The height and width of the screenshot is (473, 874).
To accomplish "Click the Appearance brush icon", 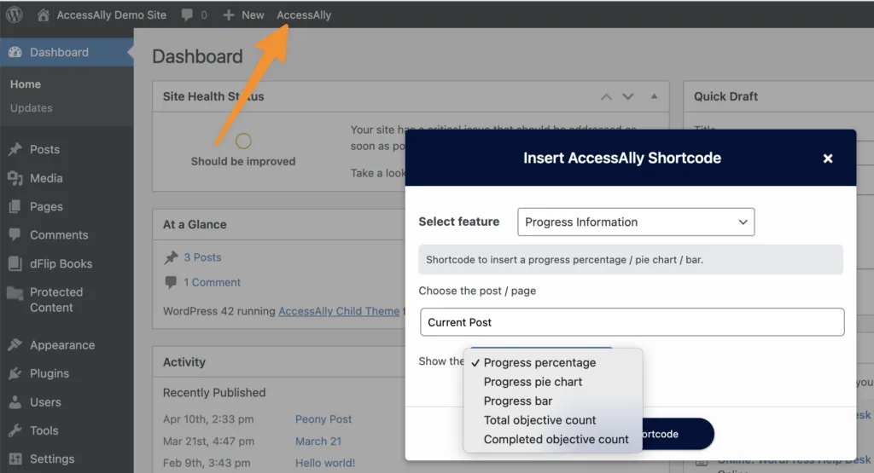I will click(15, 345).
